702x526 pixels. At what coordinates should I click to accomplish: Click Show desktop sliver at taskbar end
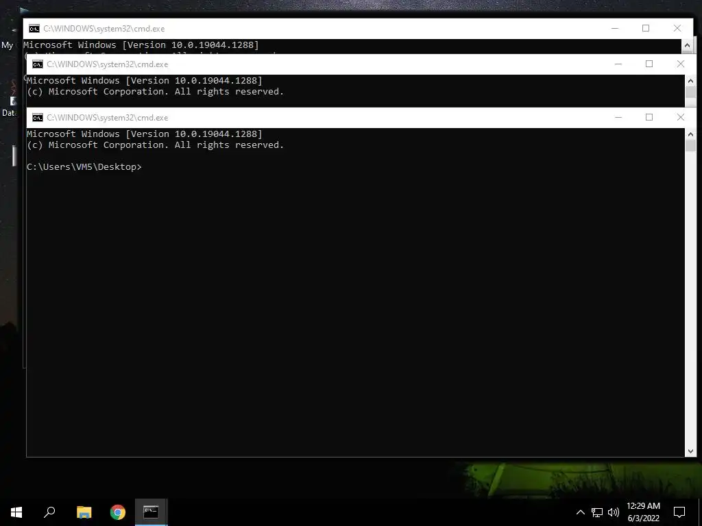(x=700, y=512)
